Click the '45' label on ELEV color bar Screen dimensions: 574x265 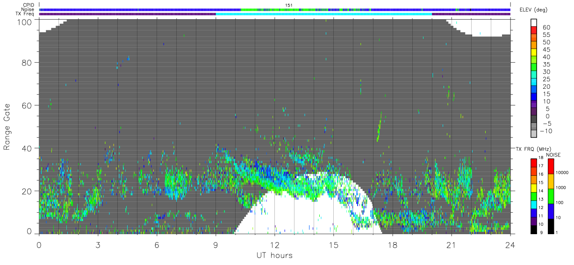[545, 49]
